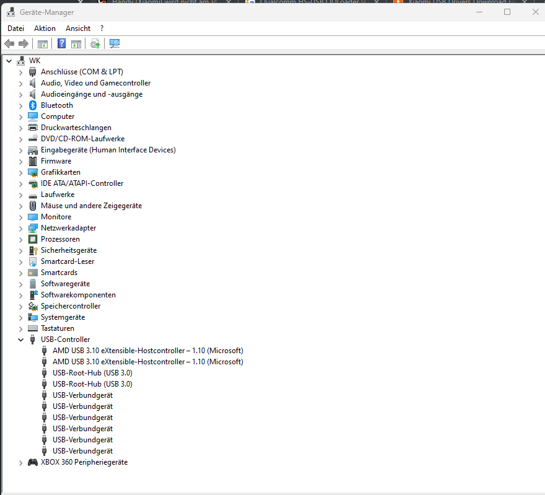Maximize the Geräte-Manager window
Screen dimensions: 545x495
coord(507,12)
